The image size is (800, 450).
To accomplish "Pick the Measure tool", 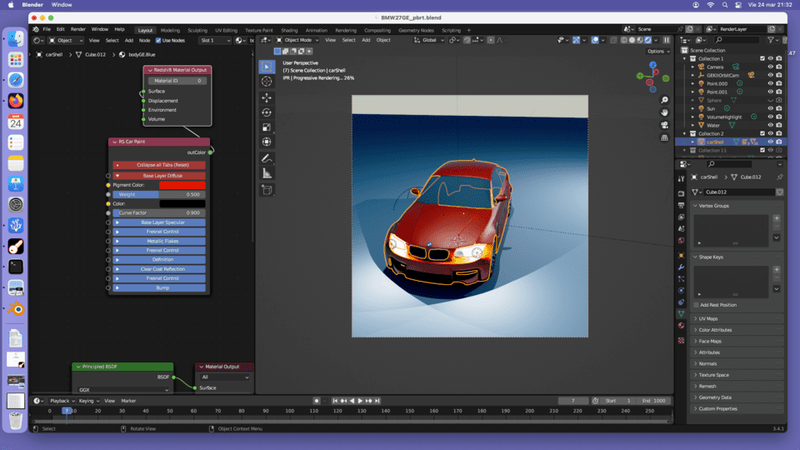I will pyautogui.click(x=267, y=173).
